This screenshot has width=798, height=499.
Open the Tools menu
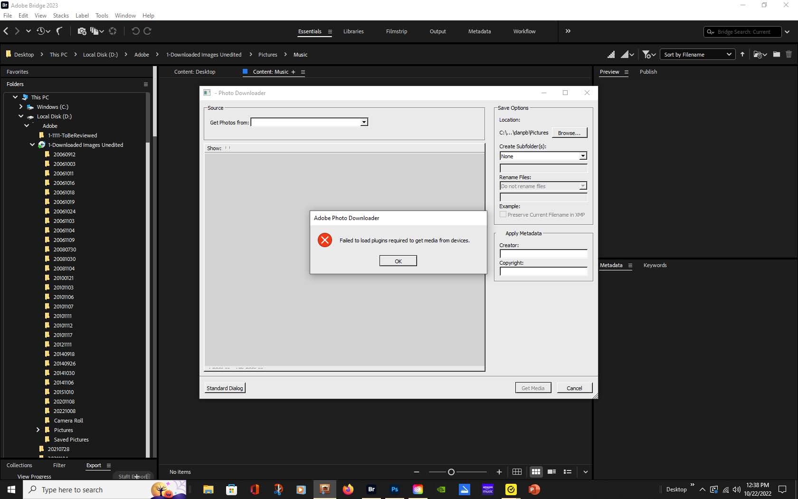click(102, 16)
